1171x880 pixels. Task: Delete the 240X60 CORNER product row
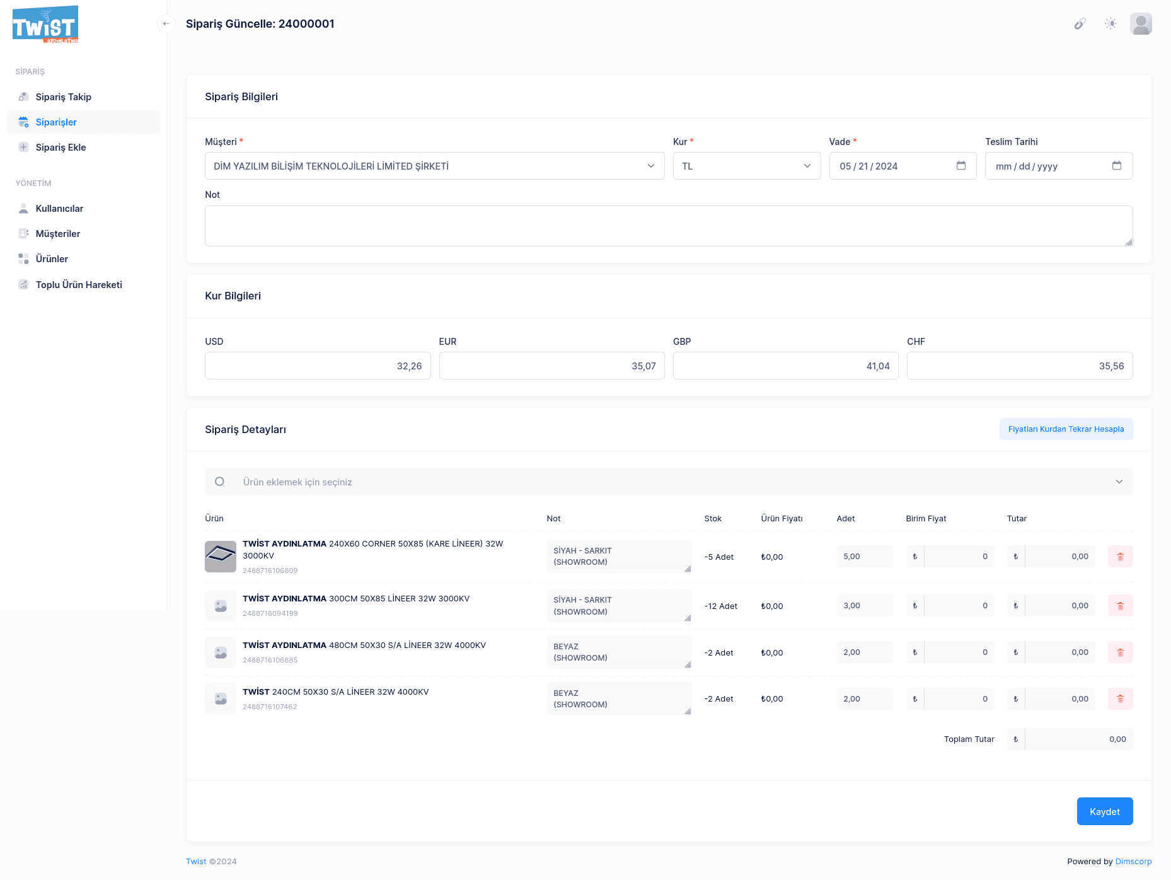click(1119, 557)
